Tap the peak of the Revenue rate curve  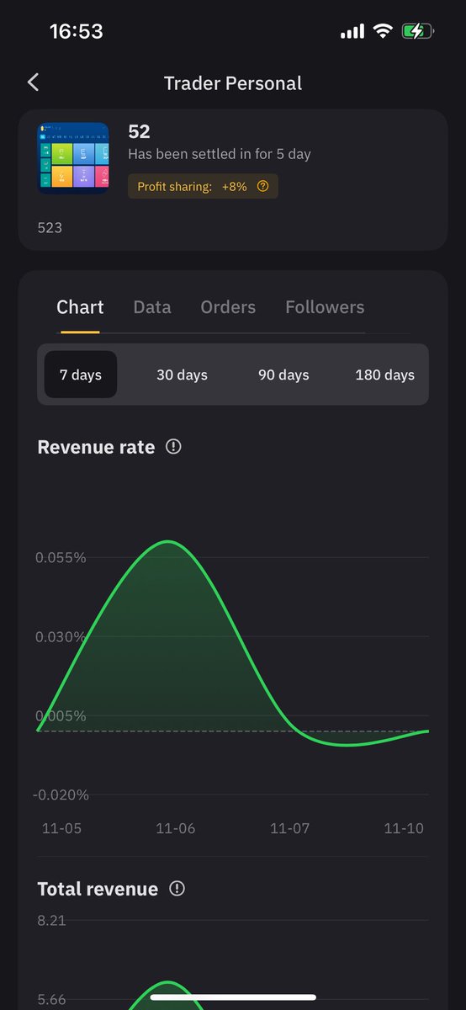coord(168,541)
